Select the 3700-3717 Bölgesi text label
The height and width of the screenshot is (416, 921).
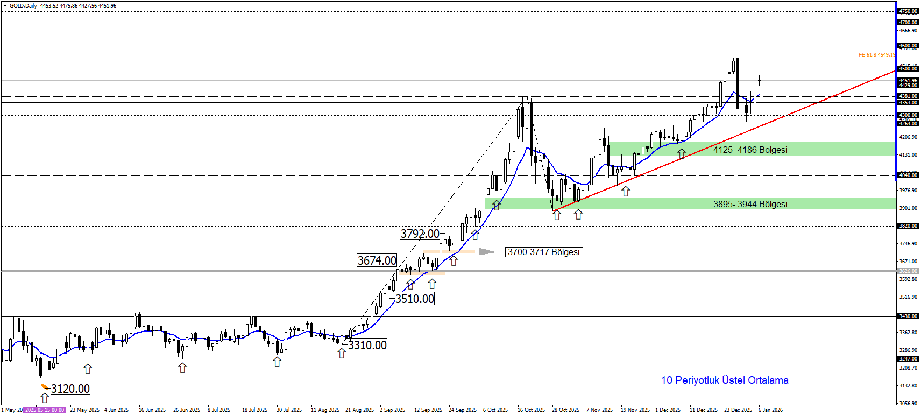(544, 252)
